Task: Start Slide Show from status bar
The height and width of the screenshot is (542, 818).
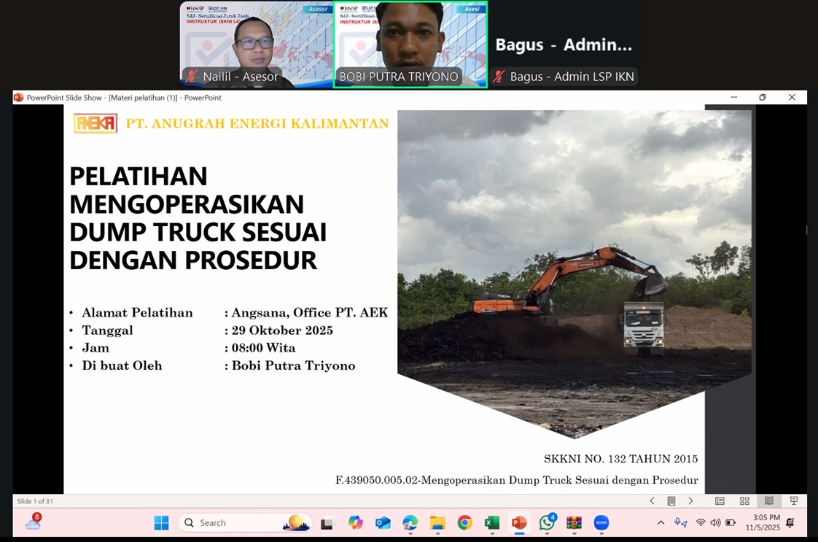Action: coord(794,501)
